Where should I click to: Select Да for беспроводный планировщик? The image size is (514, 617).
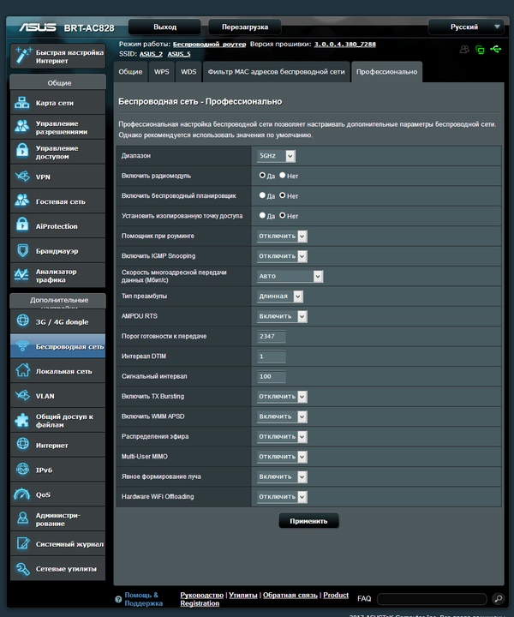point(262,195)
